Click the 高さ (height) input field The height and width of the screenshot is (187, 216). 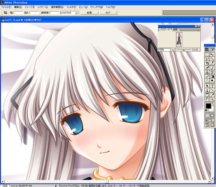coord(34,13)
